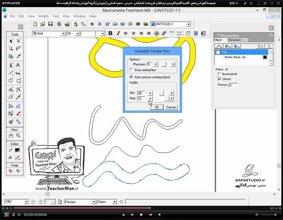Screen dimensions: 283x220
Task: Click the Min width slider thumb
Action: [x=161, y=93]
